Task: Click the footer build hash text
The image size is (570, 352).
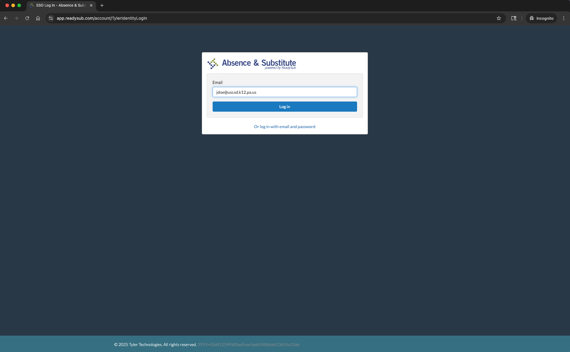Action: point(249,345)
